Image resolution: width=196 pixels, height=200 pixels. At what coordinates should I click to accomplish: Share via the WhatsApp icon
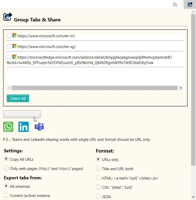click(x=8, y=127)
